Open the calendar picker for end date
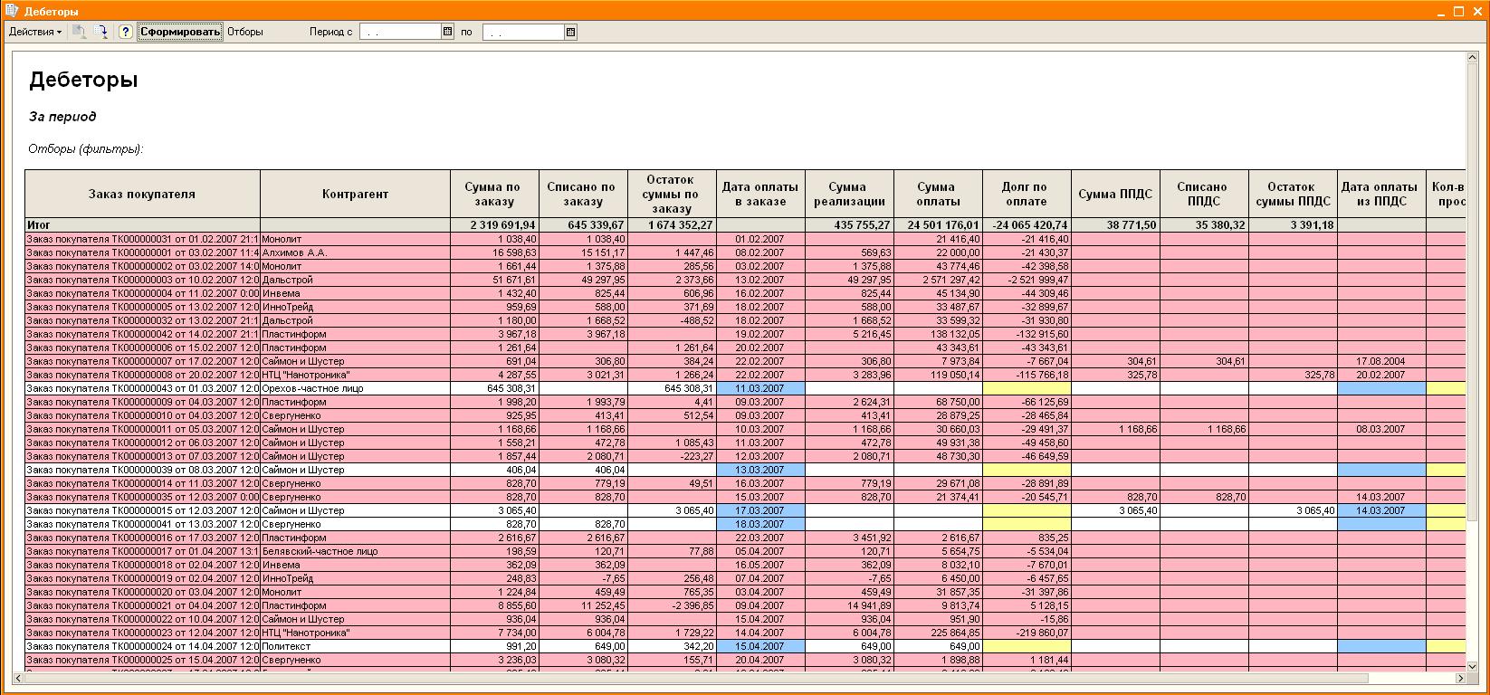The height and width of the screenshot is (695, 1490). tap(570, 32)
